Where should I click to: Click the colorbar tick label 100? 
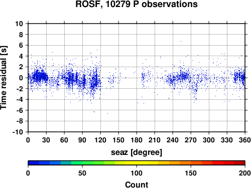pyautogui.click(x=137, y=173)
